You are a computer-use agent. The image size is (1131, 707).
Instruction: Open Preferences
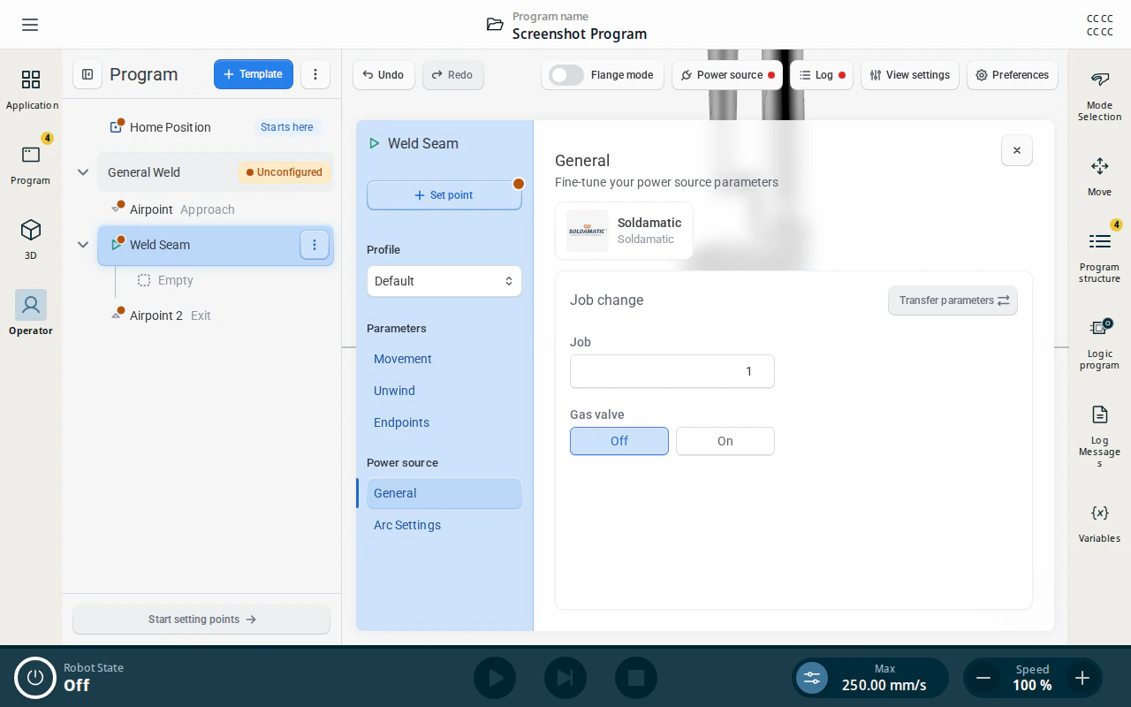coord(1012,75)
